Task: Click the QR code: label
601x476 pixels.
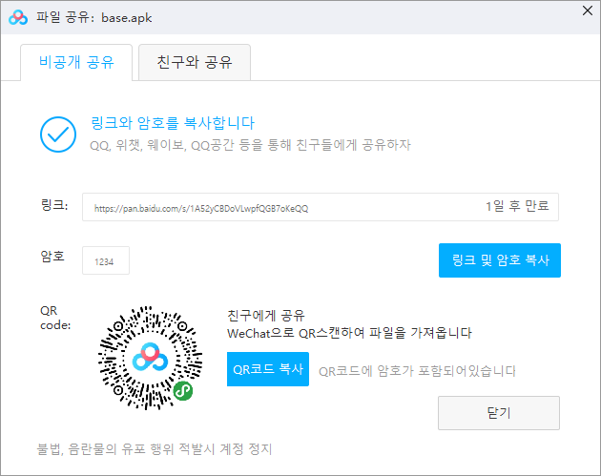Action: [x=55, y=318]
